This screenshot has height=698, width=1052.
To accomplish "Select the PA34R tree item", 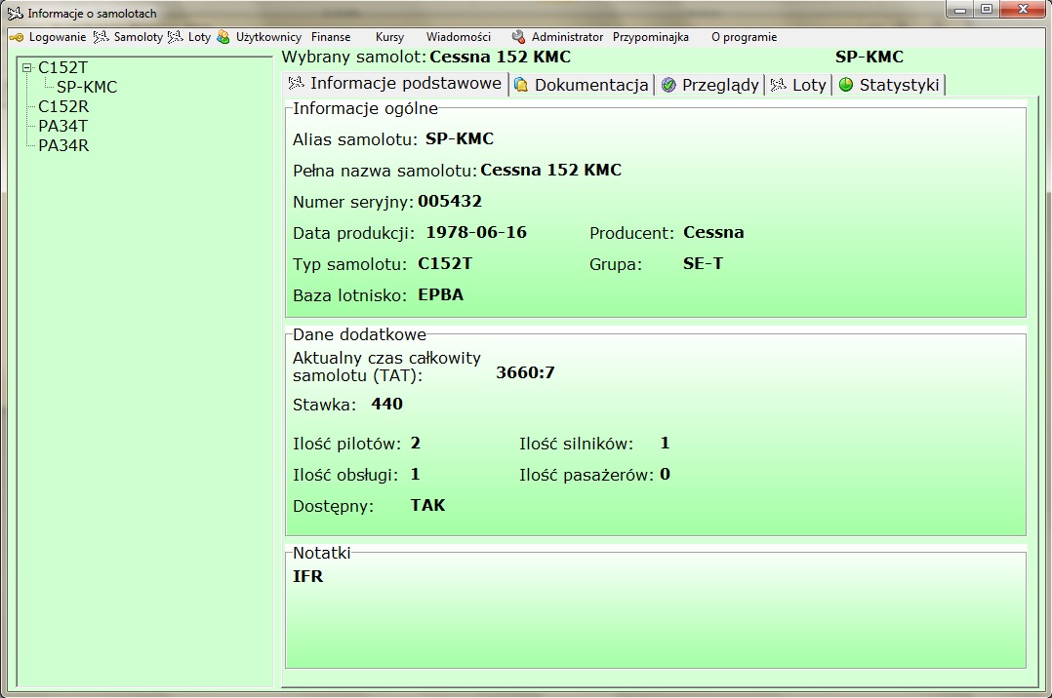I will pyautogui.click(x=63, y=145).
